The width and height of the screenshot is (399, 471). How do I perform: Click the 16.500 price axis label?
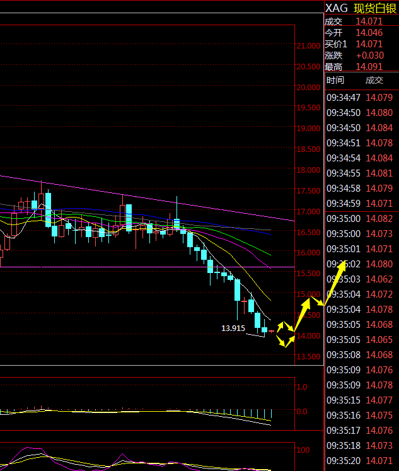point(309,233)
